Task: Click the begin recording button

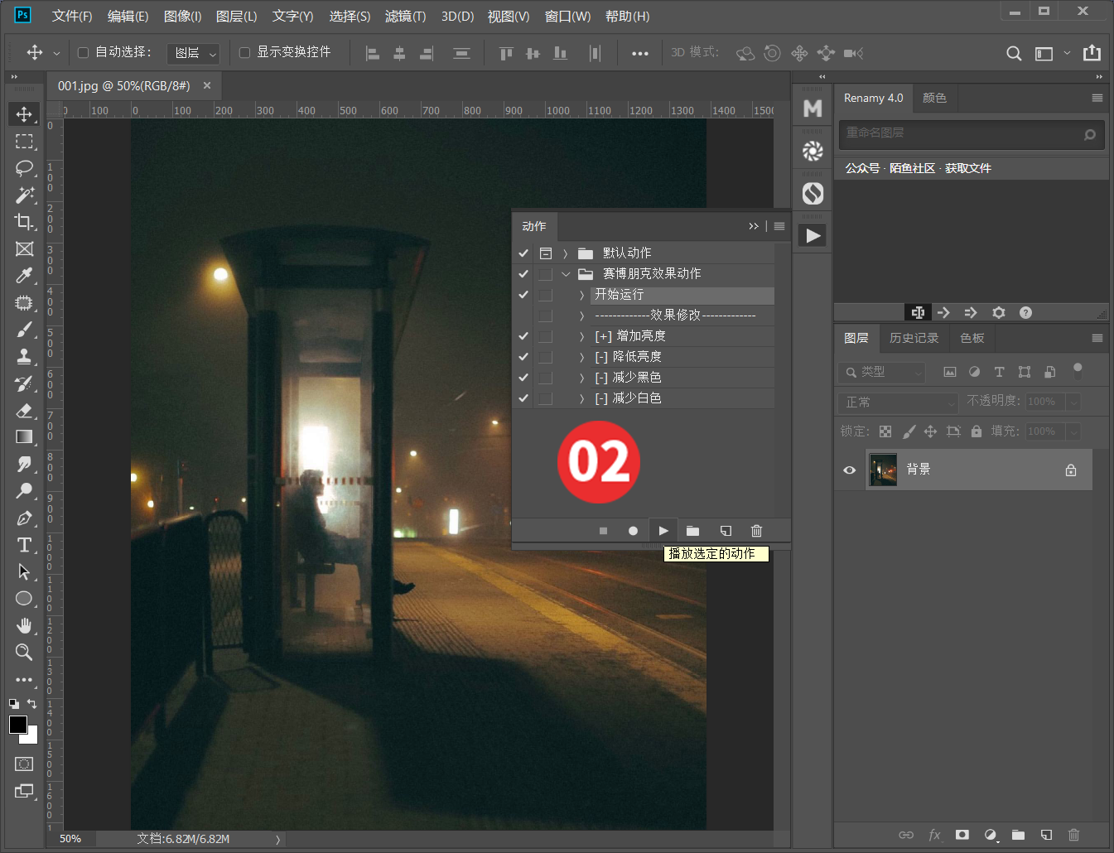Action: click(633, 531)
